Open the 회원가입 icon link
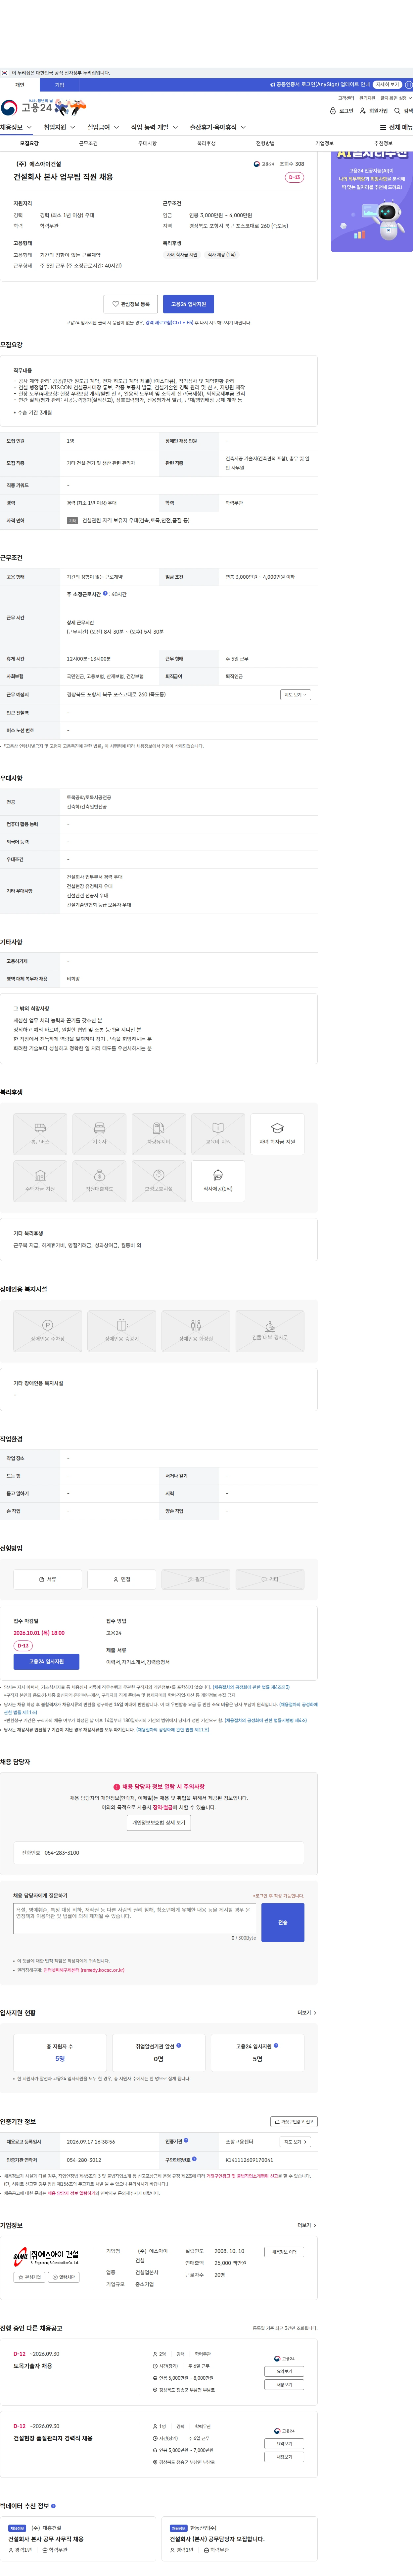This screenshot has height=2576, width=413. coord(374,111)
